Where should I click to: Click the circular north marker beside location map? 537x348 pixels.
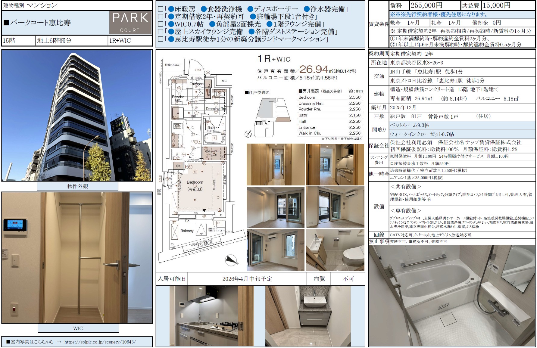coord(248,134)
